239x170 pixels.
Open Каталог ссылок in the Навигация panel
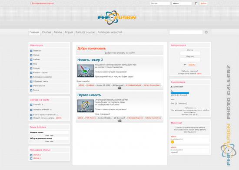[40, 73]
